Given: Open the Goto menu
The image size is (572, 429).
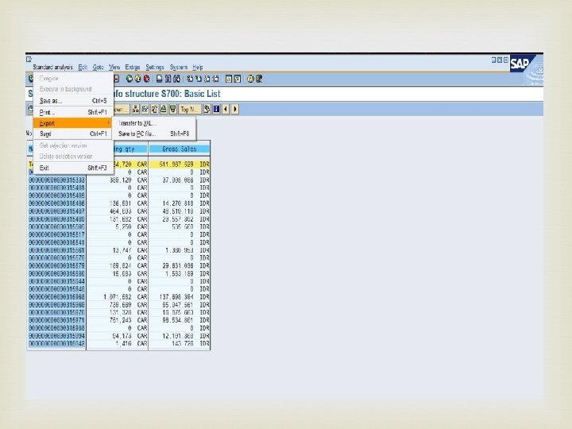Looking at the screenshot, I should point(99,67).
